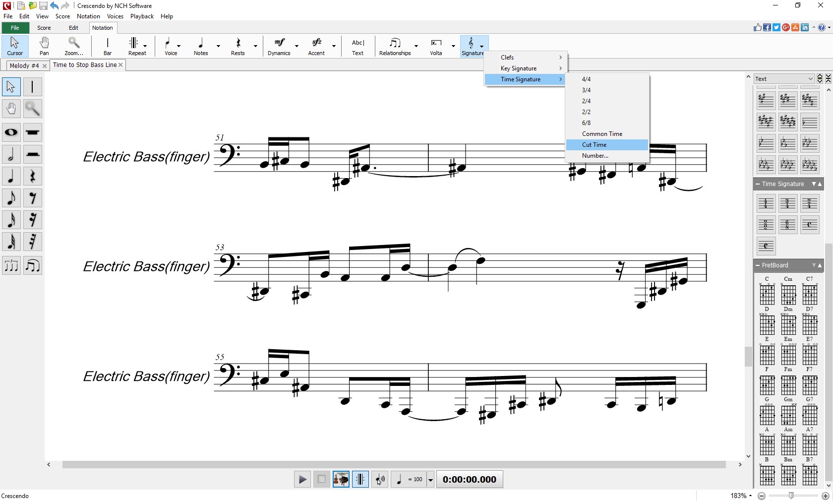Mute playback with the speaker icon
The height and width of the screenshot is (501, 833).
tap(379, 480)
